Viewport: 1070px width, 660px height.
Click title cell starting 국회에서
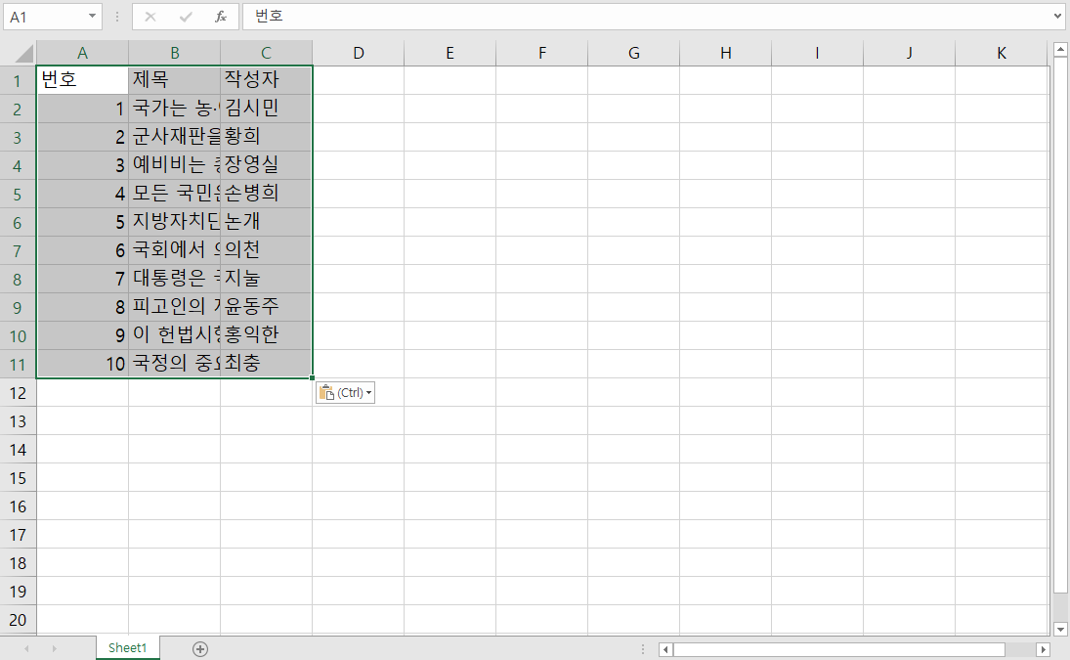click(175, 250)
